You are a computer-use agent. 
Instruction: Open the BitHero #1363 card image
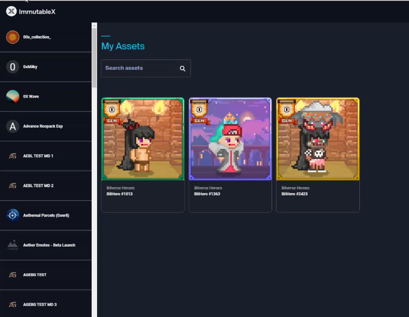tap(230, 139)
